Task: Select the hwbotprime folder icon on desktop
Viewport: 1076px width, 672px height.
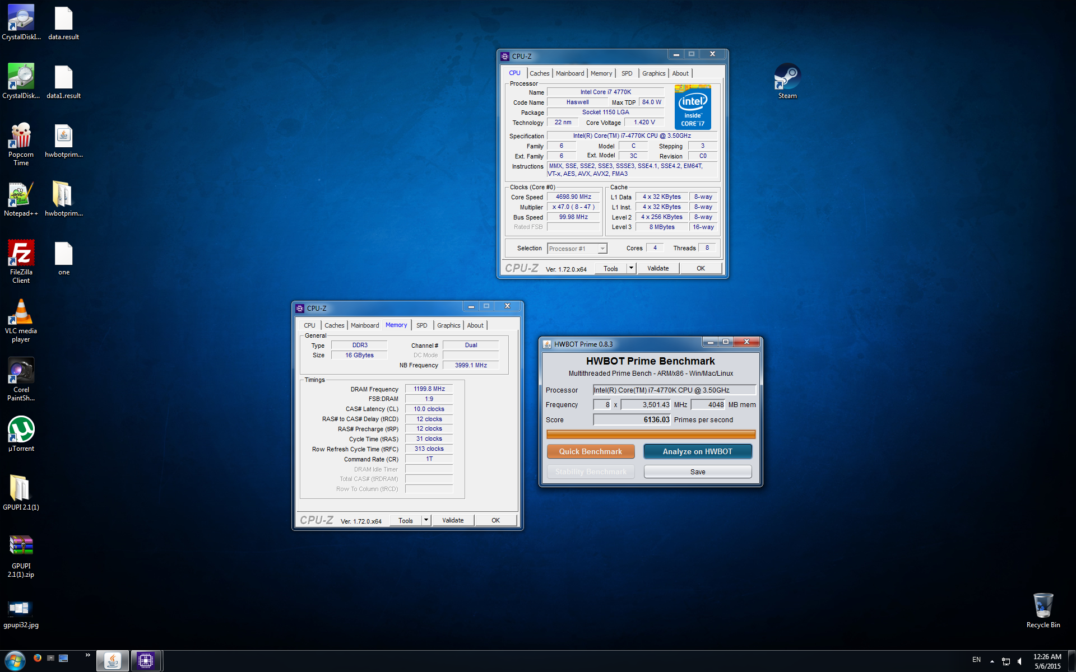Action: (63, 199)
